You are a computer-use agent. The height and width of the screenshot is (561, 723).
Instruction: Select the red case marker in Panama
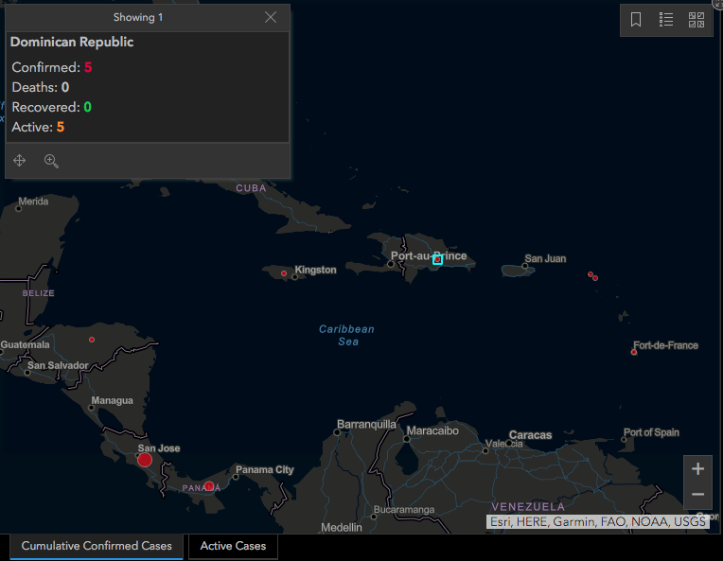coord(209,486)
